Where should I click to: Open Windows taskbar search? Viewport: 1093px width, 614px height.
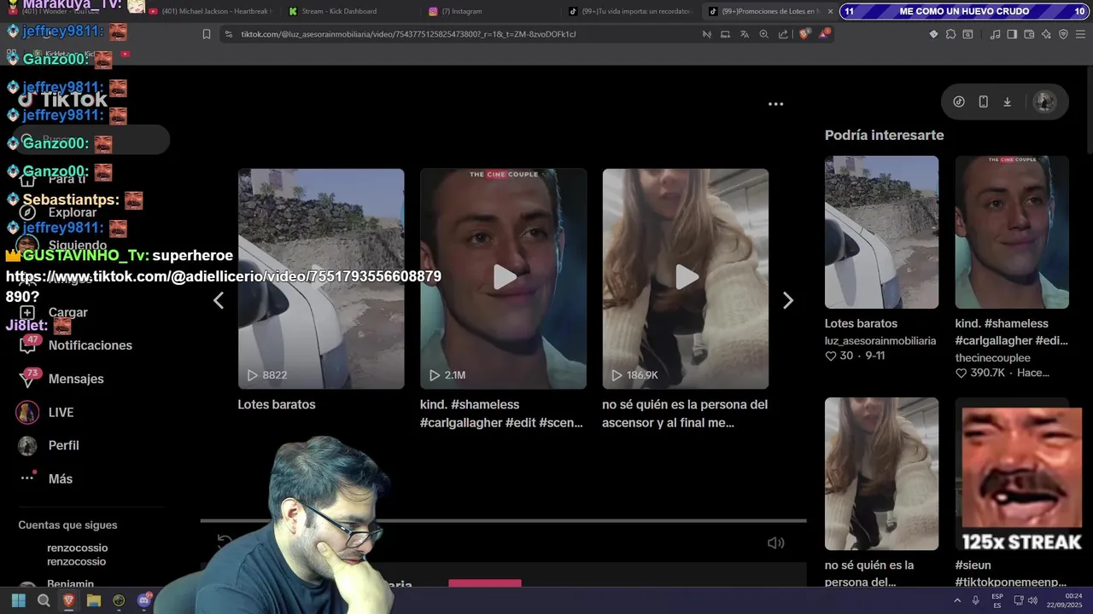click(x=44, y=600)
